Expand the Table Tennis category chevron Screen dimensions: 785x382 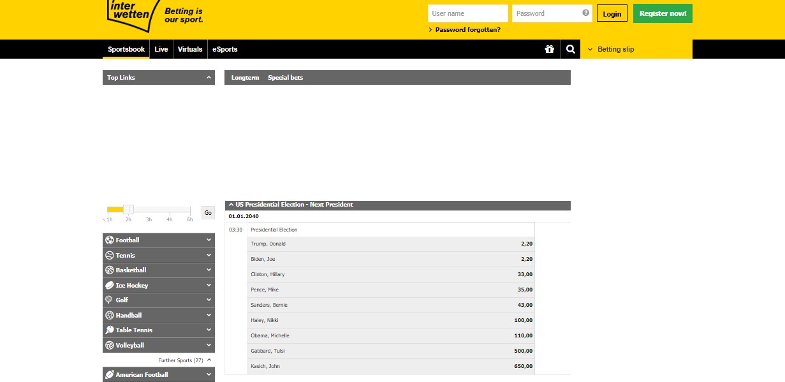coord(209,330)
